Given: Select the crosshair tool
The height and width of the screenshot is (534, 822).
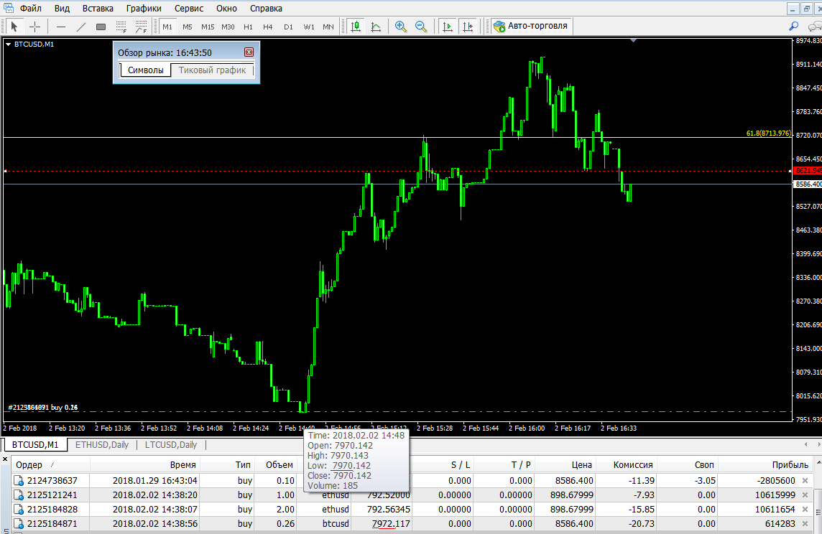Looking at the screenshot, I should tap(34, 26).
